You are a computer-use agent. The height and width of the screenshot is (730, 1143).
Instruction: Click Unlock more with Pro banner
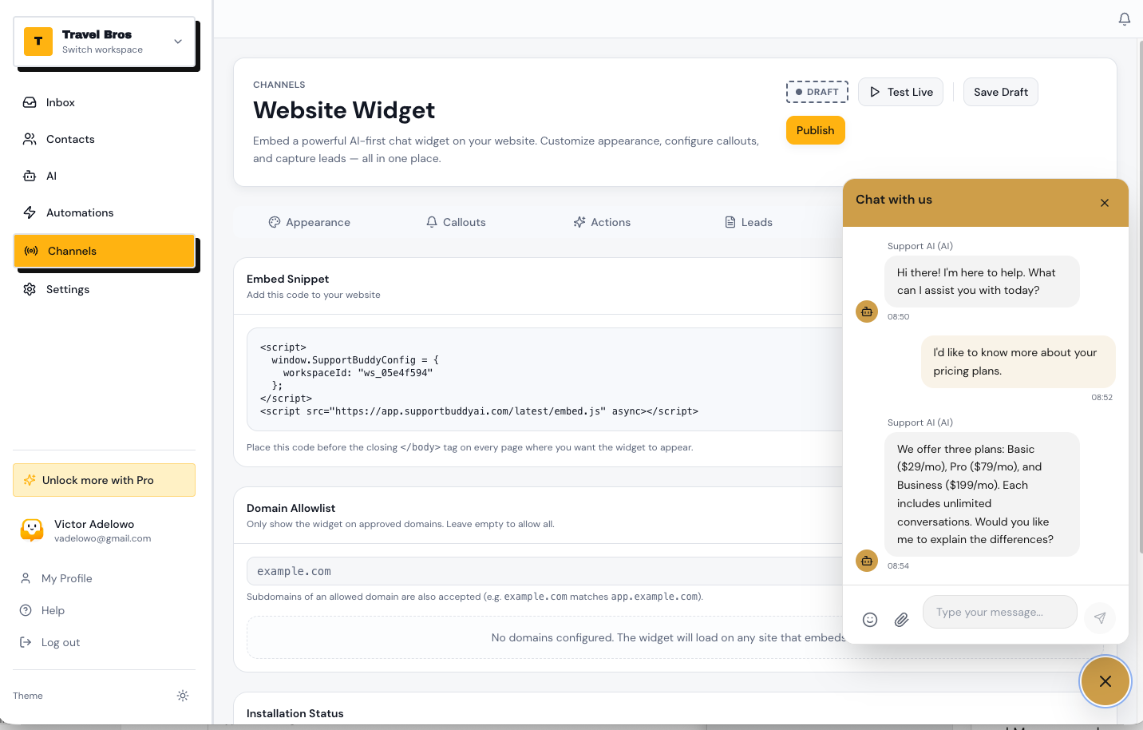(x=105, y=480)
